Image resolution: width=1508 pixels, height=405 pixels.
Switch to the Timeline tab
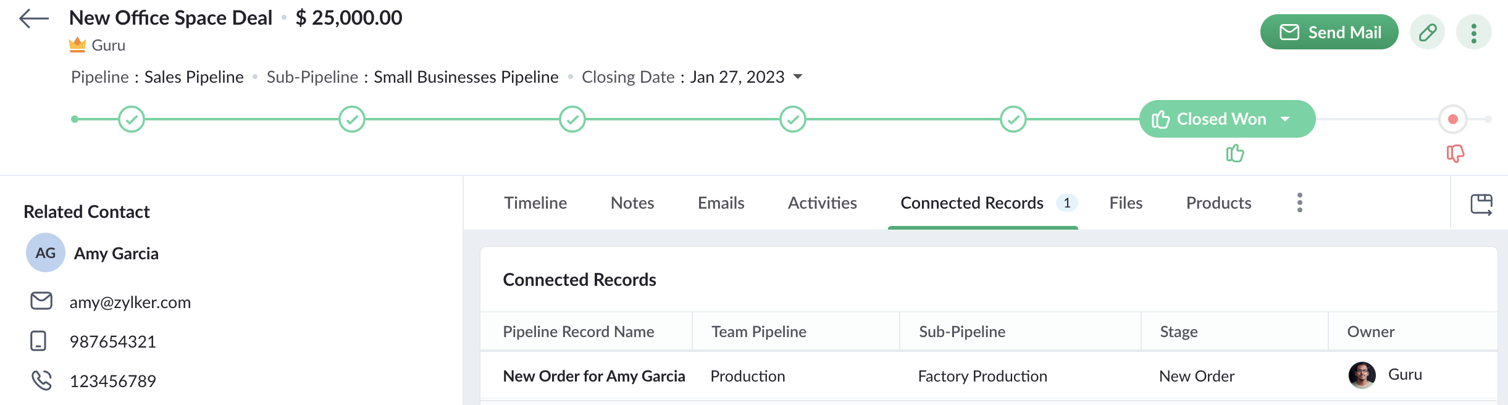(535, 203)
